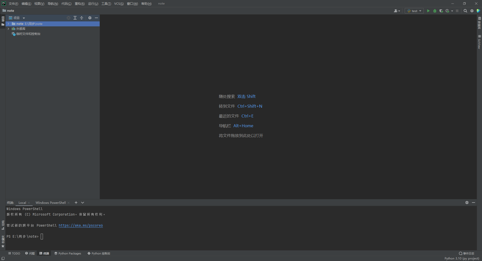Run the test configuration
The image size is (482, 261).
(x=428, y=11)
